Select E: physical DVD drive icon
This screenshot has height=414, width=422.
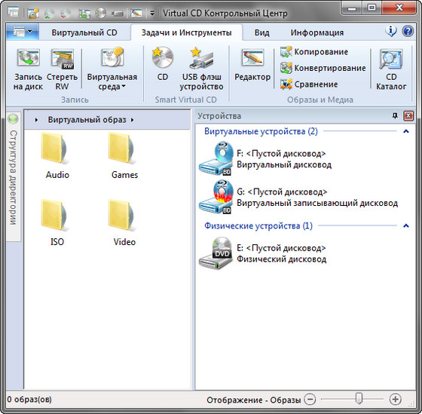(x=216, y=253)
